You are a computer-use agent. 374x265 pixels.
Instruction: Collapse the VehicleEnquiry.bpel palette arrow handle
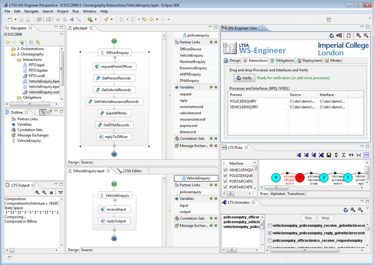click(164, 178)
